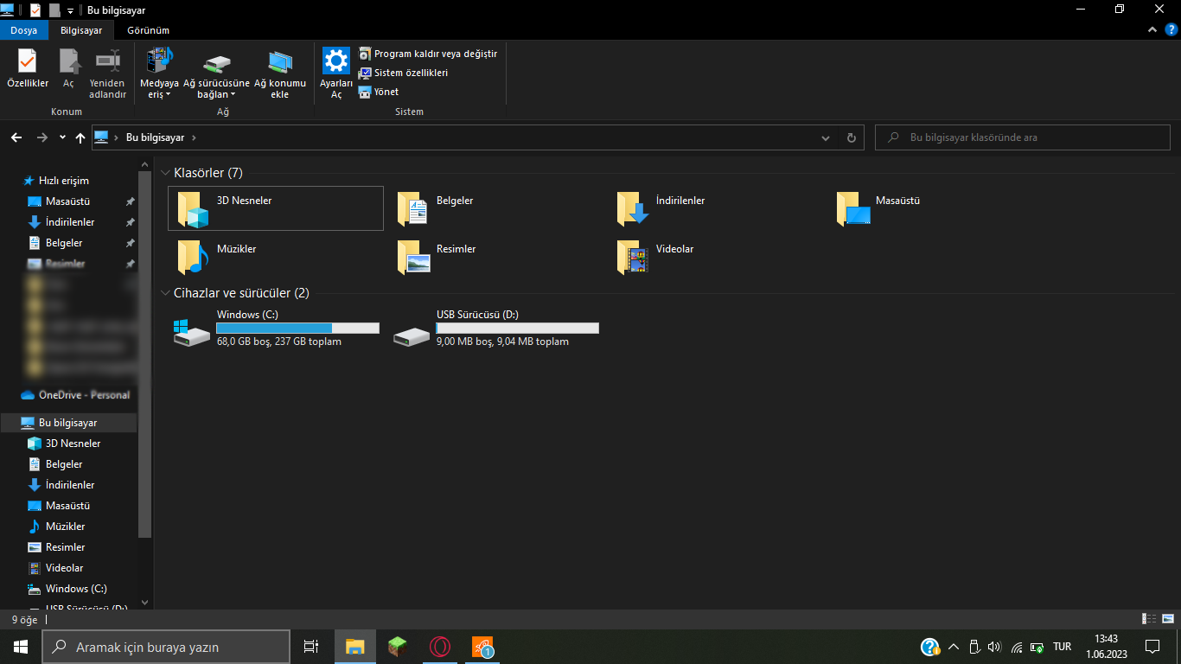Show hidden tray icons chevron

[x=954, y=647]
